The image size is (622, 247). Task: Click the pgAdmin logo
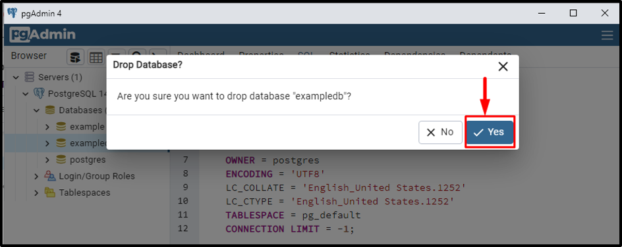pyautogui.click(x=42, y=35)
